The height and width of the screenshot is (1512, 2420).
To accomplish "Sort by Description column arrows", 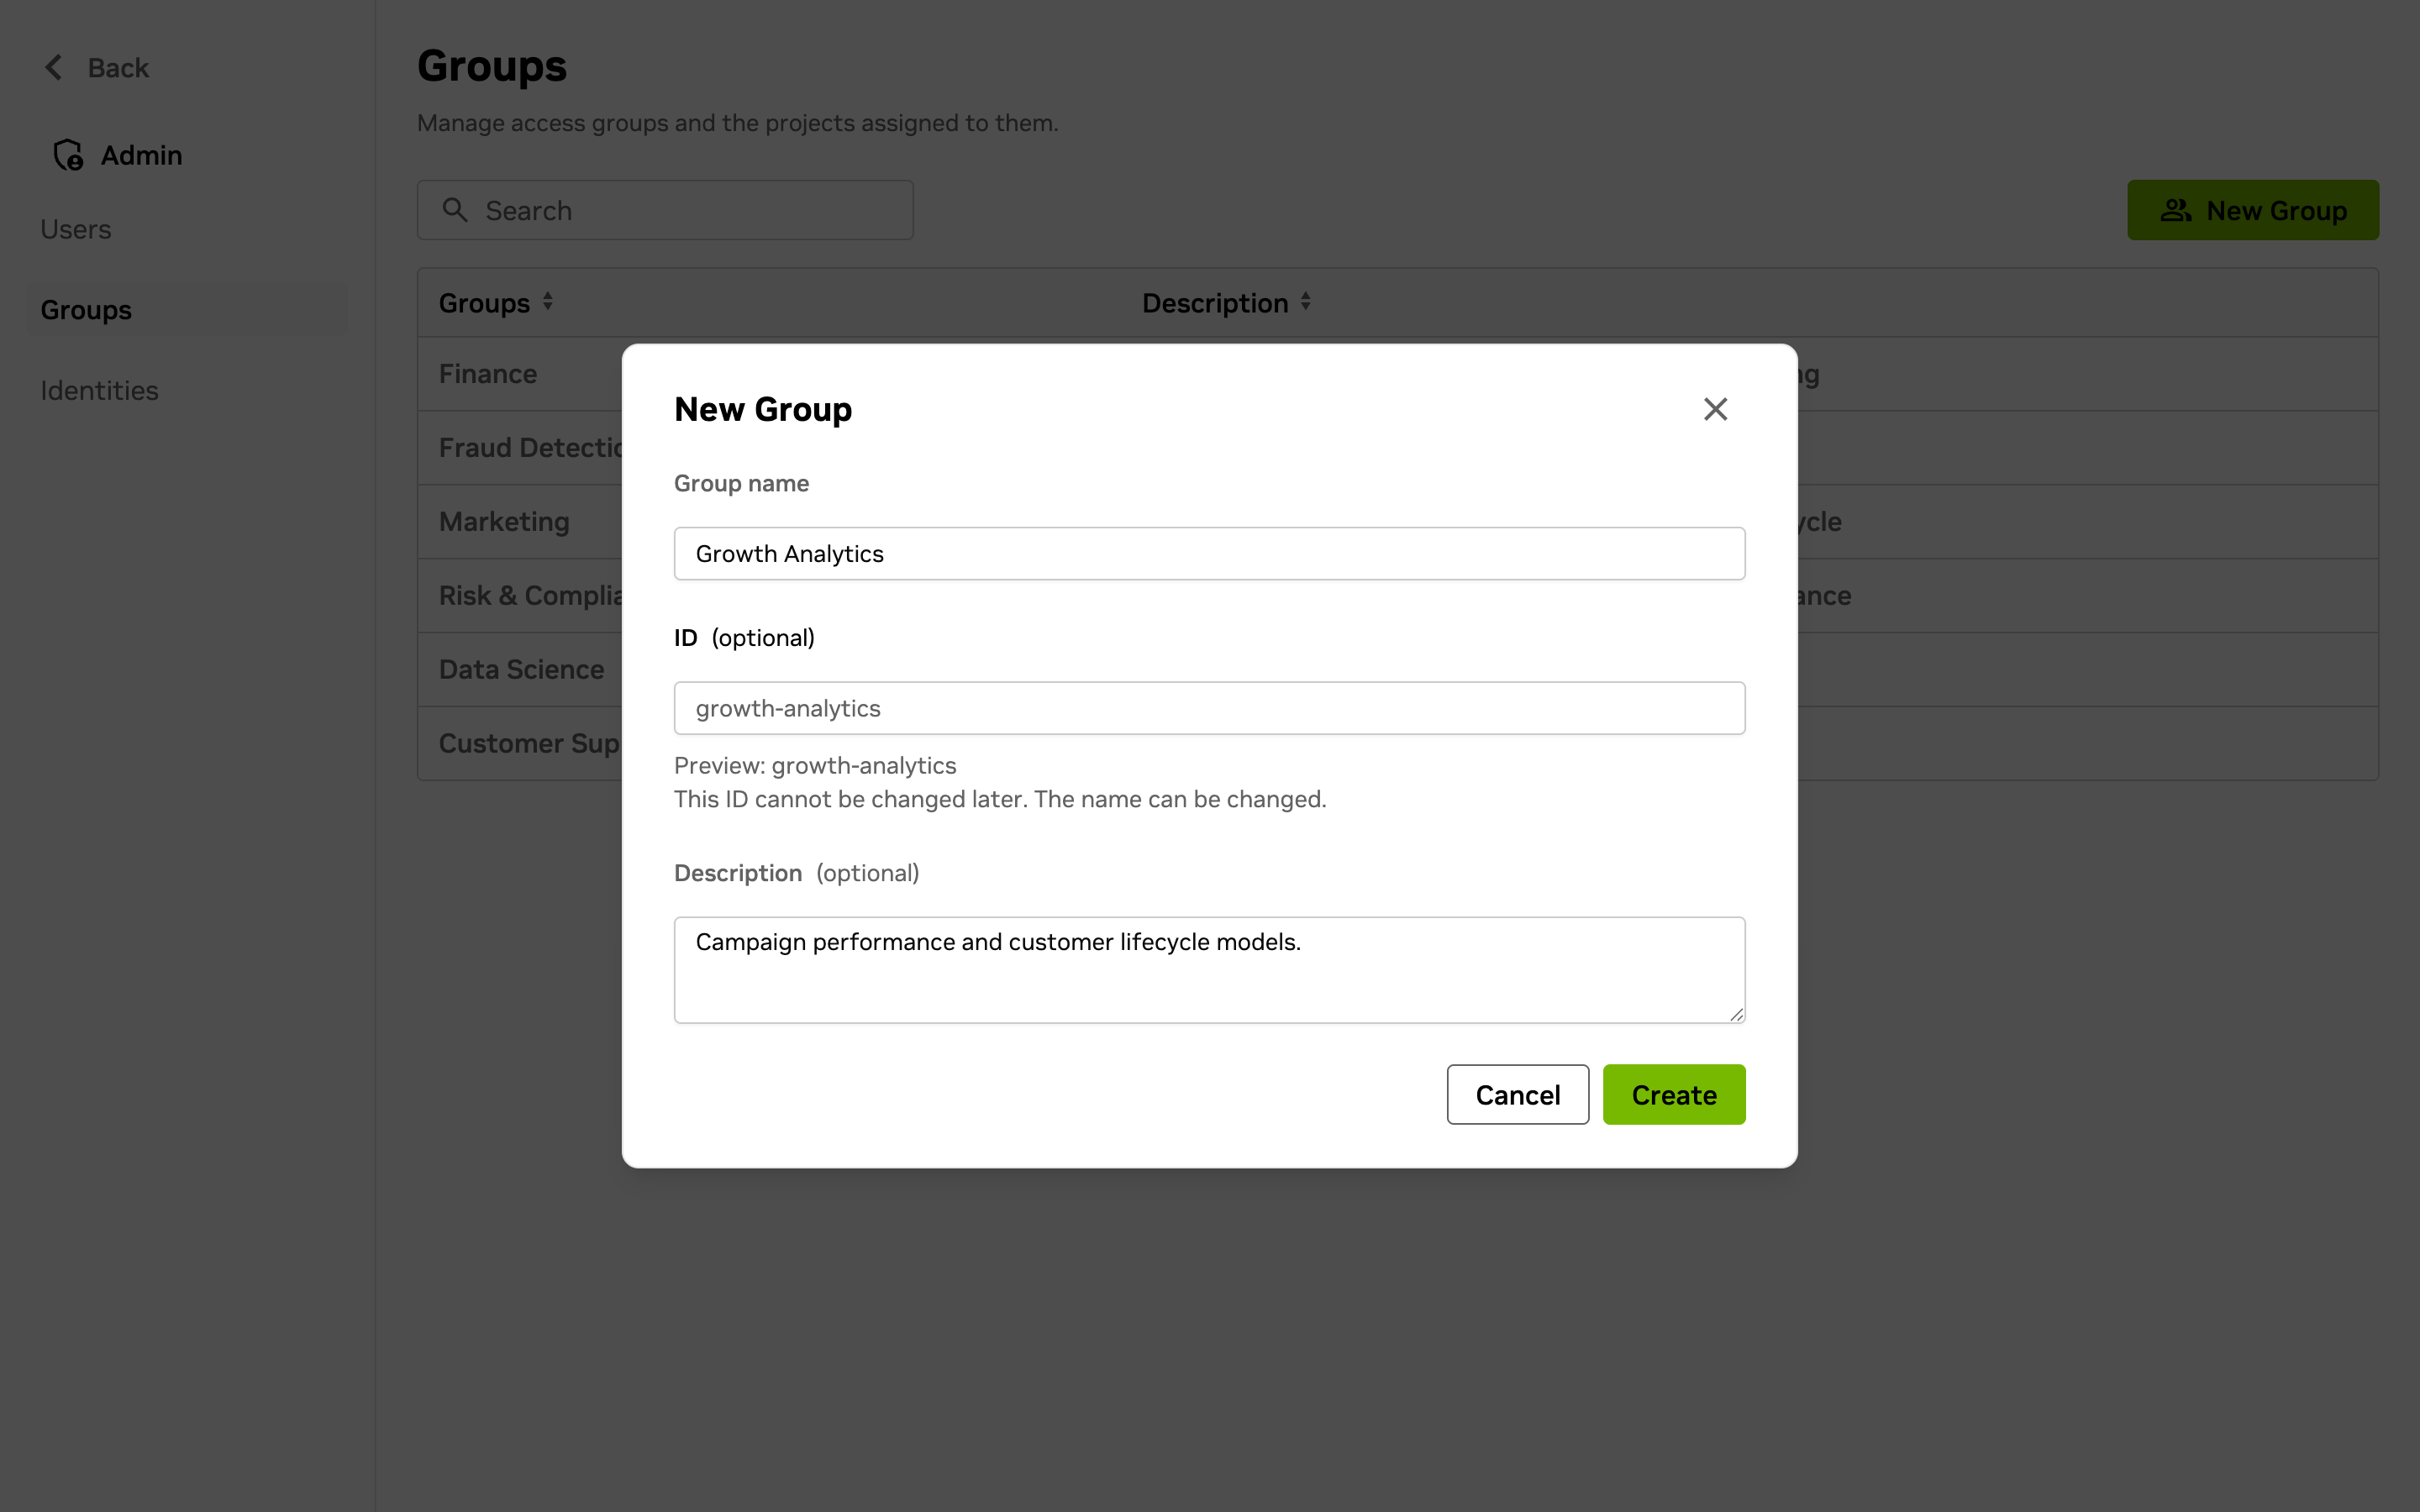I will point(1306,302).
